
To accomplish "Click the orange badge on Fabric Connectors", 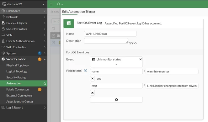I will coord(40,89).
